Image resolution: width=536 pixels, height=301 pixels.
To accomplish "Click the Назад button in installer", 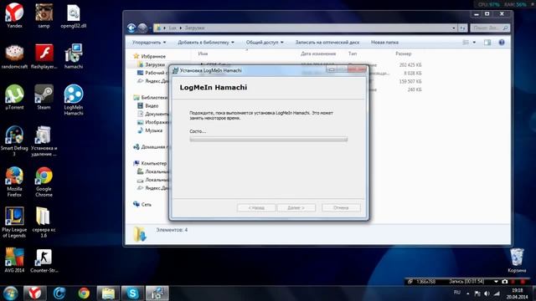I will point(256,207).
